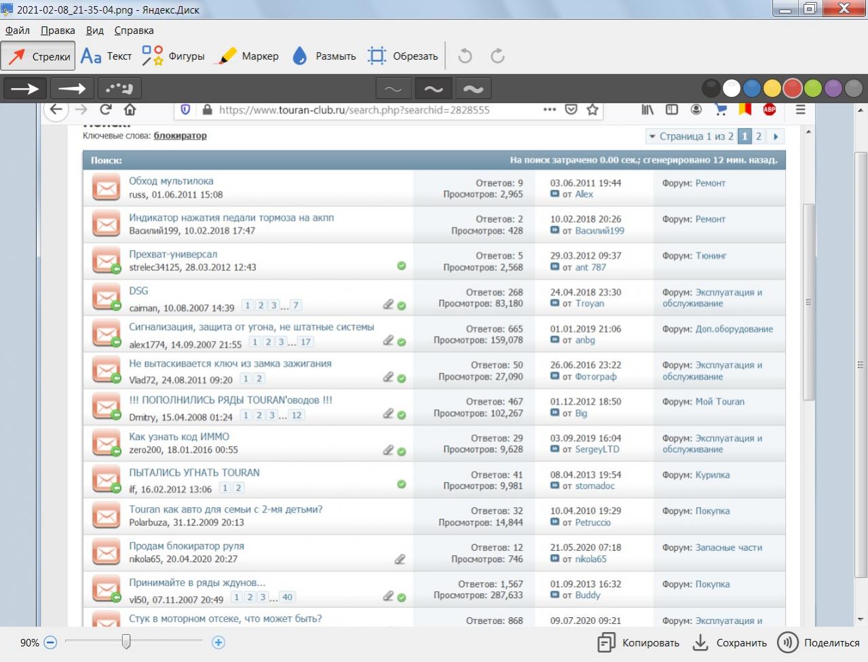The width and height of the screenshot is (868, 662).
Task: Pick the blue color swatch
Action: point(751,88)
